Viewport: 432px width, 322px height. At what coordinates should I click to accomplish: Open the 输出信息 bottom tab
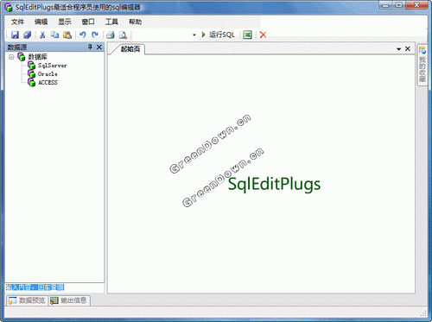tap(69, 300)
